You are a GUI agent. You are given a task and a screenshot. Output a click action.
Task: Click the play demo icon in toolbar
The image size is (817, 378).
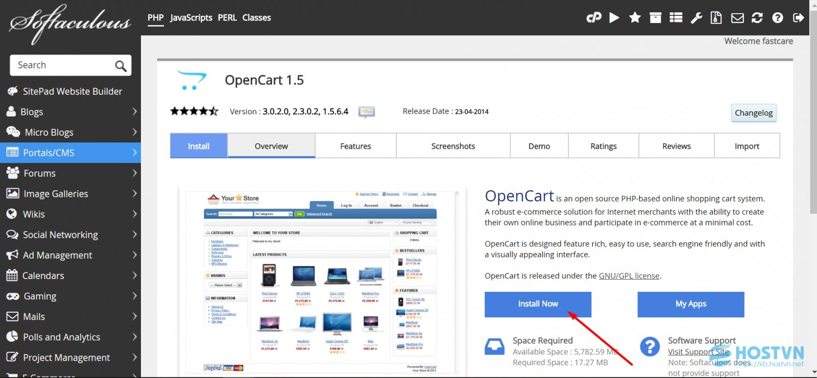click(614, 18)
